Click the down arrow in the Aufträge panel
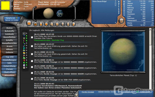The height and width of the screenshot is (97, 155). 115,23
